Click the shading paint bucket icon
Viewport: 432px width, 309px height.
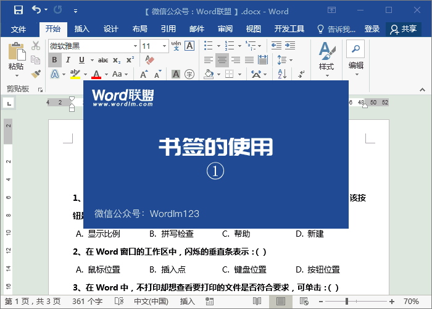click(x=209, y=74)
